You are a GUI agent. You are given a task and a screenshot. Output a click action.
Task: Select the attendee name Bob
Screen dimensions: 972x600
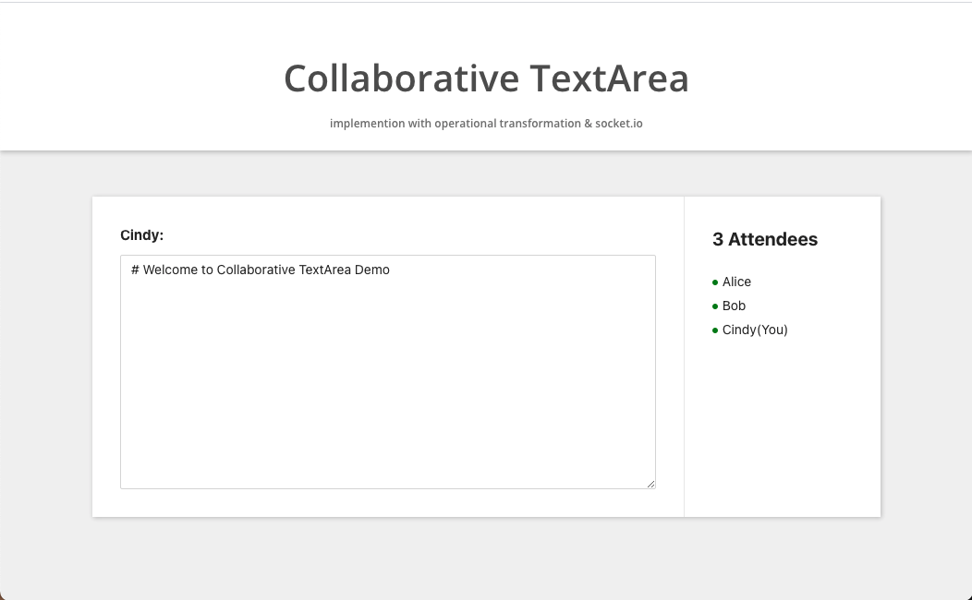tap(734, 306)
